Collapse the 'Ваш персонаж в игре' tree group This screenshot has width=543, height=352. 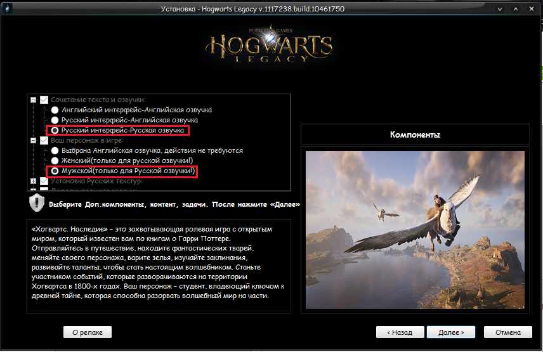(x=33, y=141)
